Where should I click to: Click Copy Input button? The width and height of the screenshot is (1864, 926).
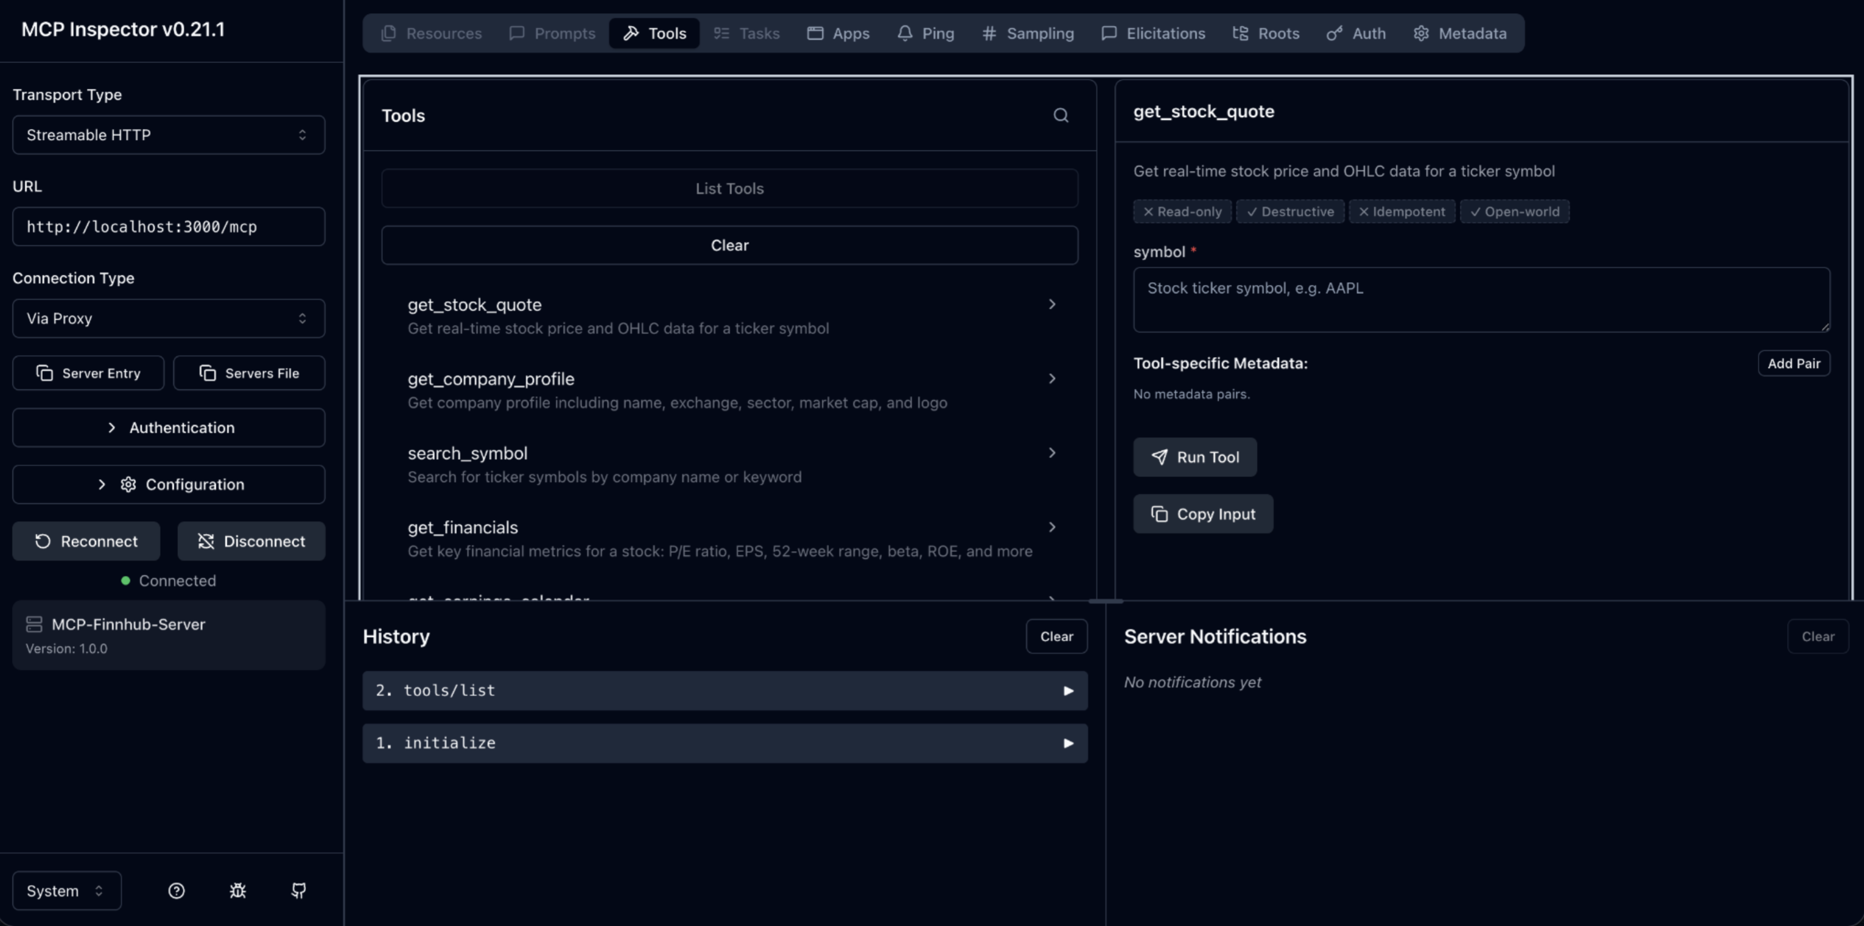[x=1203, y=514]
